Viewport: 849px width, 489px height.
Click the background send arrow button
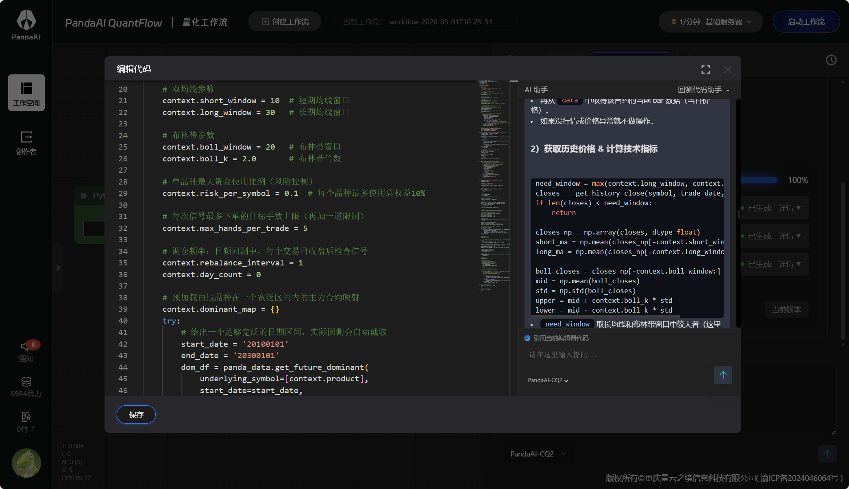point(827,454)
